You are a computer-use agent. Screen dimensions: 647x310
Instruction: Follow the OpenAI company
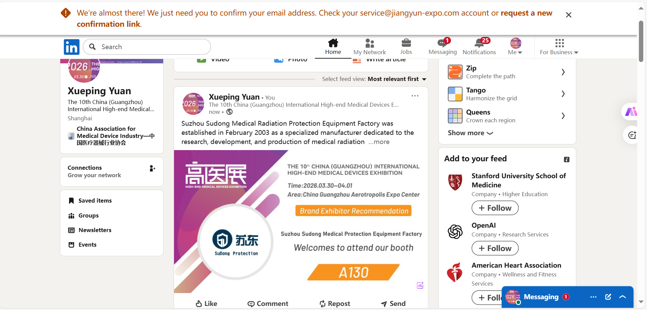pos(495,248)
